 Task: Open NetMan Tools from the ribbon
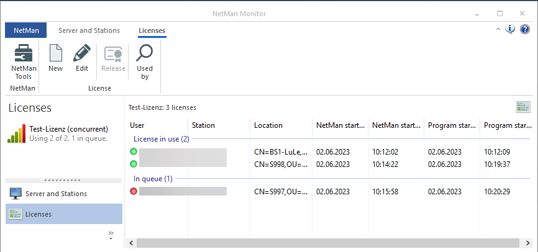(24, 62)
